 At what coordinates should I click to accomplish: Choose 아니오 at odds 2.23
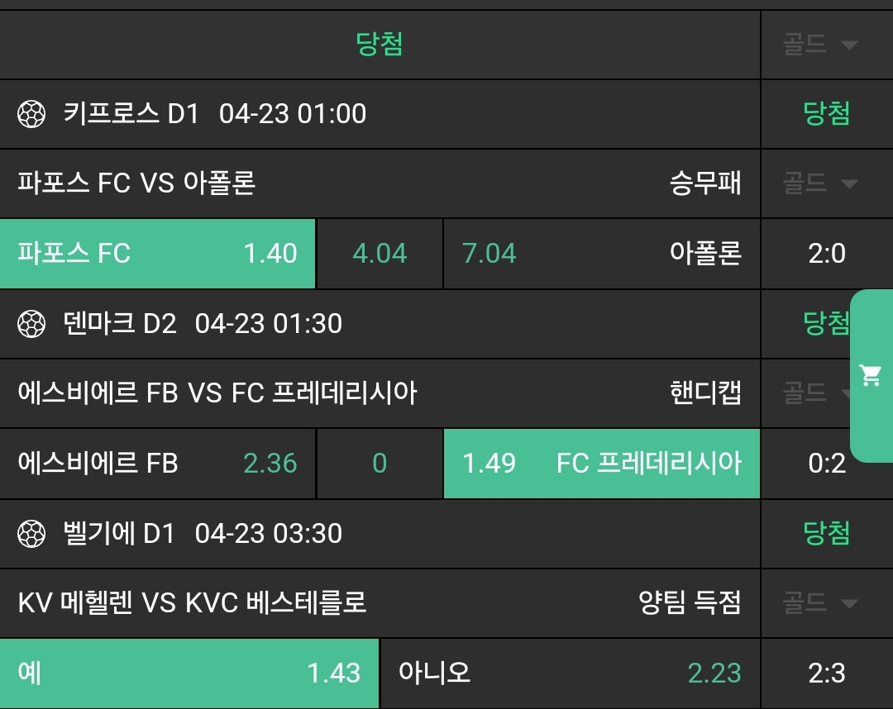569,673
